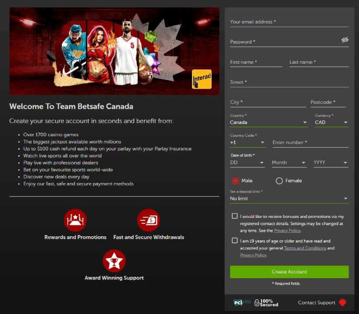Screen dimensions: 359x314
Task: Open the Month of birth dropdown
Action: coord(289,162)
